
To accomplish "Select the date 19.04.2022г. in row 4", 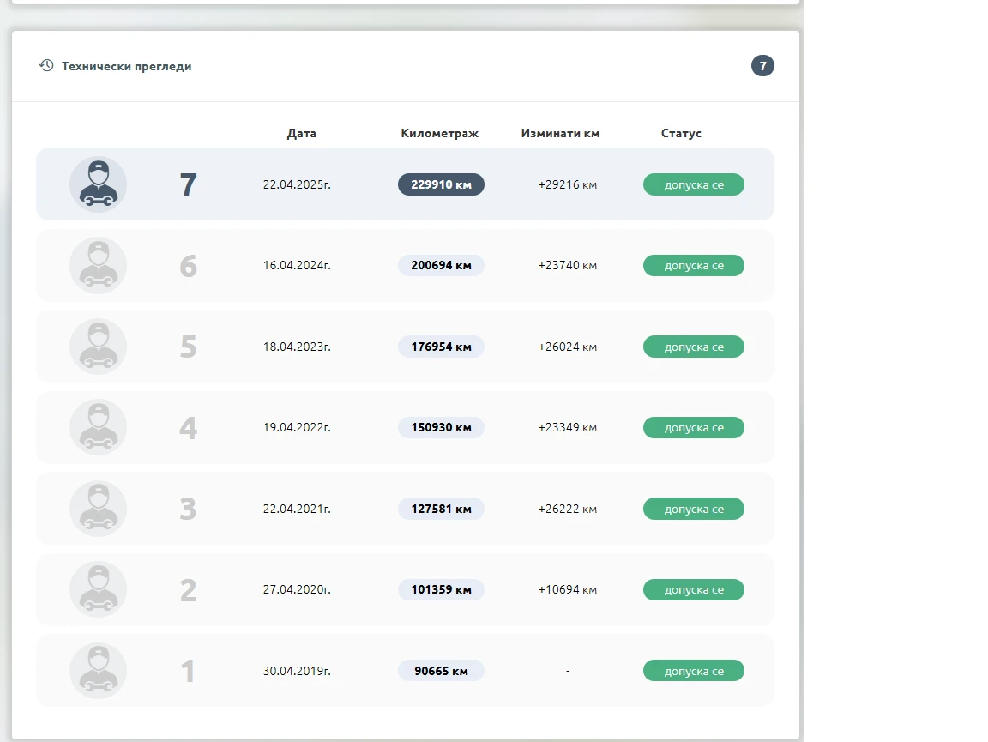I will [x=297, y=427].
